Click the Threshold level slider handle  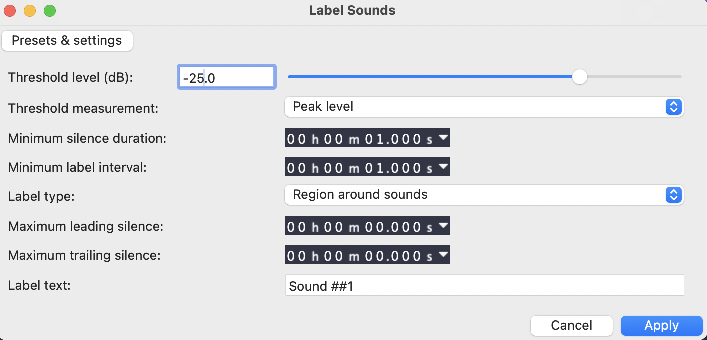(x=579, y=77)
